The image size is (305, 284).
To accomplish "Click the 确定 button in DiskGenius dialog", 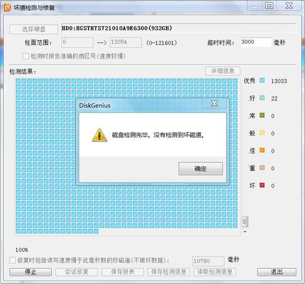I will coord(200,169).
